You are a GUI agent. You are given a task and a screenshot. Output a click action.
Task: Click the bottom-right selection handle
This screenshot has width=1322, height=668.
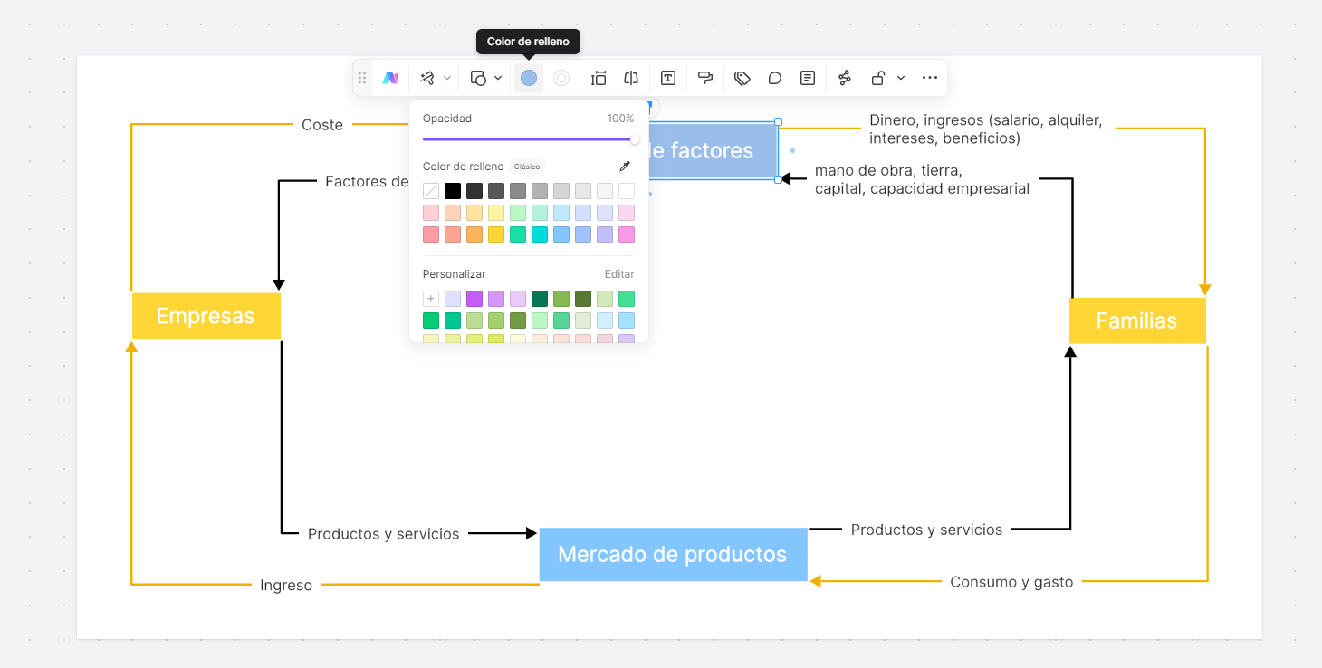pos(778,179)
